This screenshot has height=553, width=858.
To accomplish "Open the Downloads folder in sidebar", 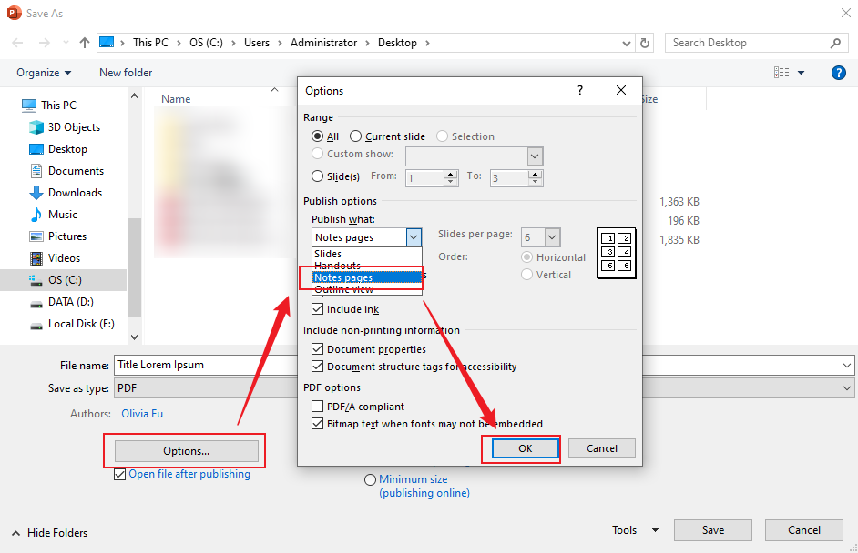I will click(74, 192).
